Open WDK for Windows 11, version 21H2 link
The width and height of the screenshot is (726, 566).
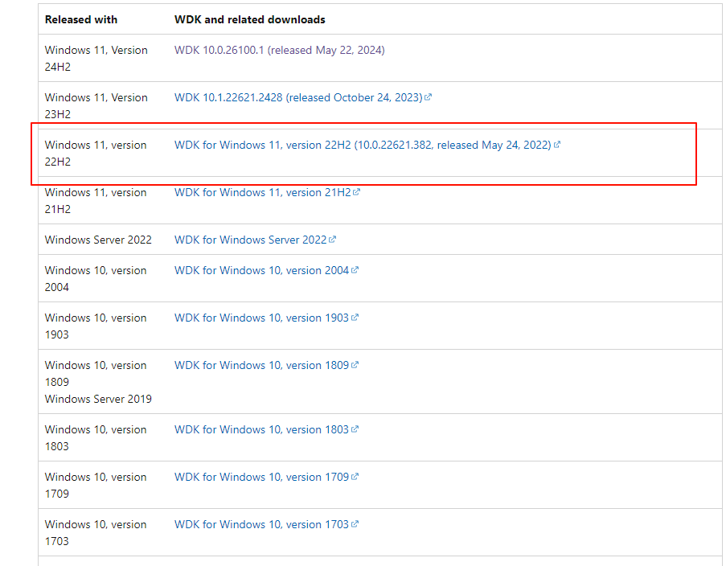263,192
